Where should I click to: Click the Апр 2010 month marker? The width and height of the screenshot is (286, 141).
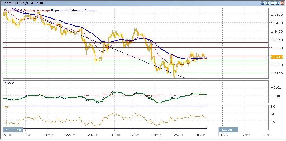point(12,130)
